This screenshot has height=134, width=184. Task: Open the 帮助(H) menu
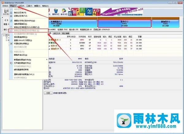tap(45, 6)
